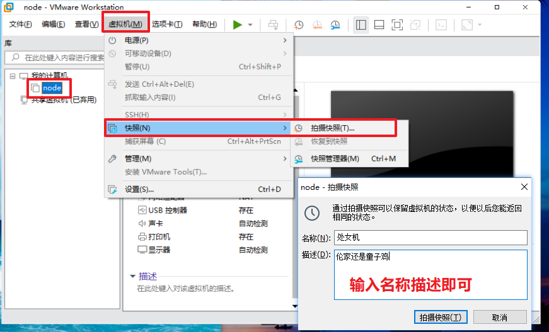Click the revert to snapshot toolbar icon

click(317, 25)
